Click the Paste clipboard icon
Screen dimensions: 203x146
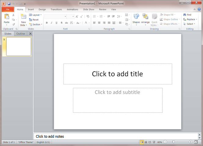(x=6, y=16)
